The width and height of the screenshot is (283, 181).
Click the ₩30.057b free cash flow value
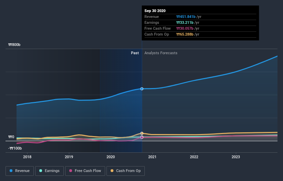185,28
